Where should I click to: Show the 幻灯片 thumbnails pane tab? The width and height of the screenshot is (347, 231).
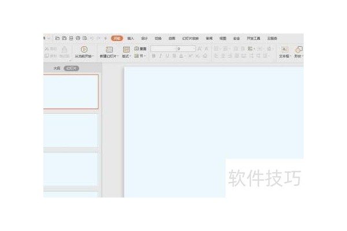pyautogui.click(x=71, y=68)
